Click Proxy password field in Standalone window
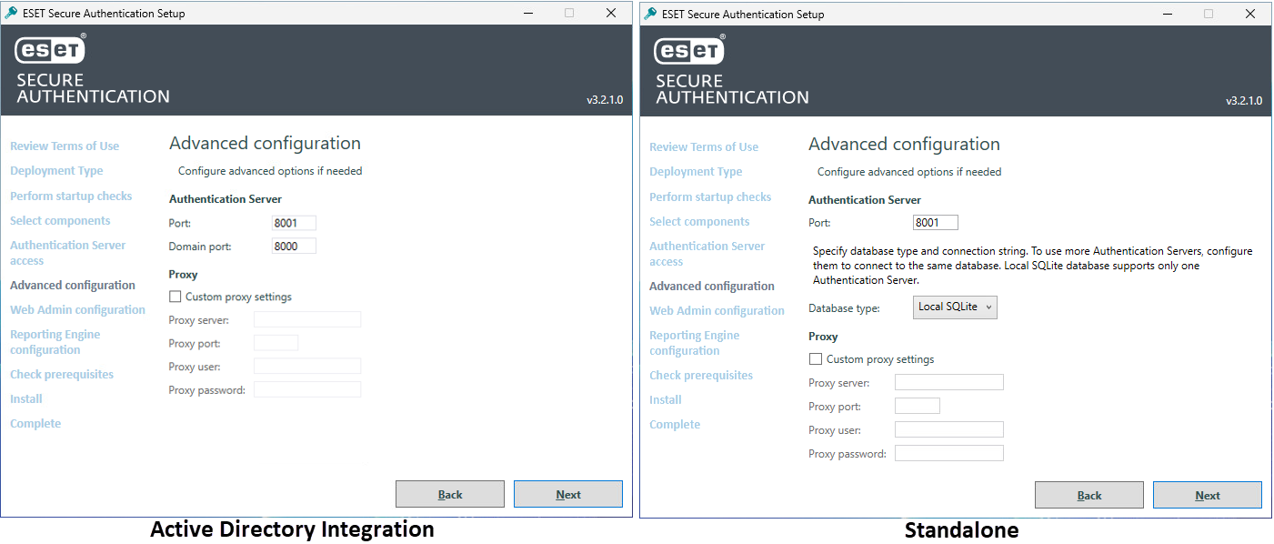 point(949,453)
